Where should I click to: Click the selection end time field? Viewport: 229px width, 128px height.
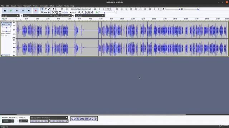tap(59, 121)
